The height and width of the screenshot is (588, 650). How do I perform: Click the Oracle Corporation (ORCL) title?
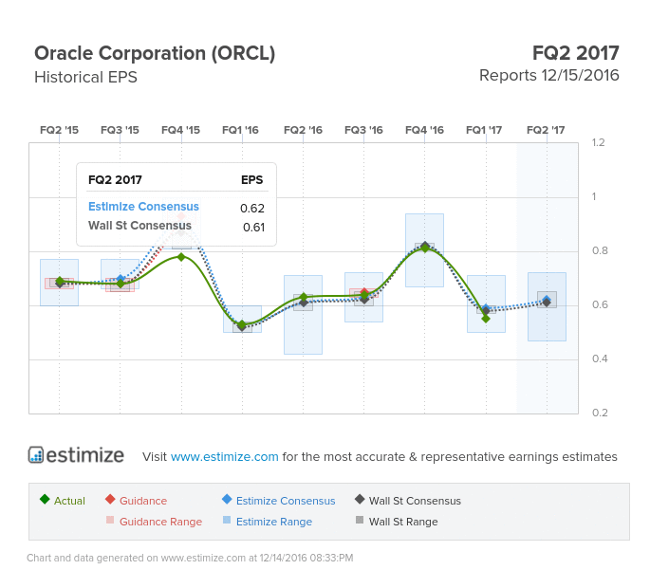pyautogui.click(x=155, y=53)
